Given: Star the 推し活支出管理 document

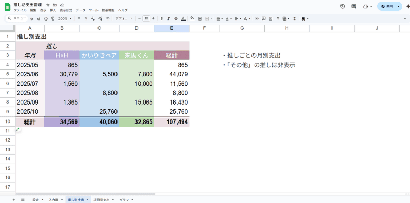Looking at the screenshot, I should 48,5.
